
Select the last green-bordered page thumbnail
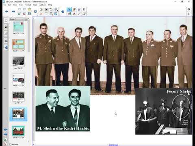[18, 131]
